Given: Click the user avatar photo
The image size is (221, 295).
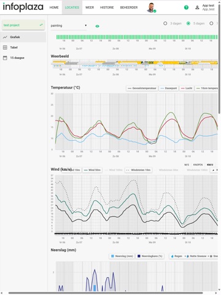Looking at the screenshot, I should [151, 7].
